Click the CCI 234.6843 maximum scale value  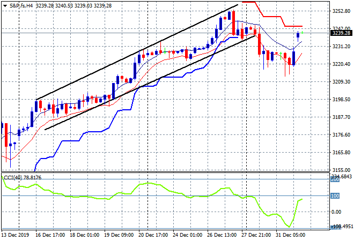[x=342, y=176]
